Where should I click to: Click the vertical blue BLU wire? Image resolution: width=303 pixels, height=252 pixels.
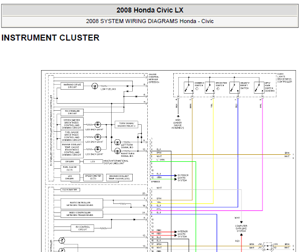pyautogui.click(x=238, y=153)
